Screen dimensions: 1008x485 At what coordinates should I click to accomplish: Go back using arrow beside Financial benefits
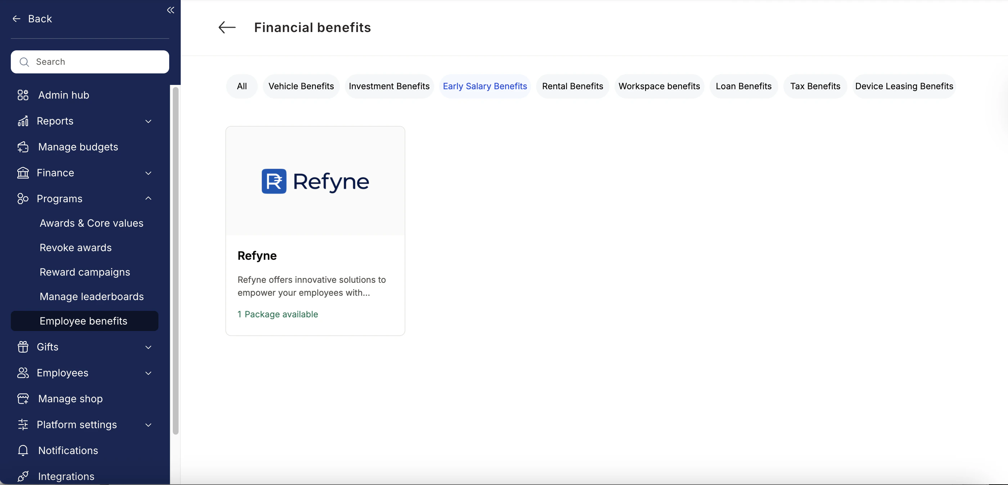(227, 27)
